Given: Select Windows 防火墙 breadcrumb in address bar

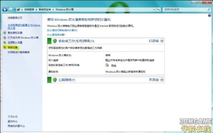Looking at the screenshot, I should 65,10.
